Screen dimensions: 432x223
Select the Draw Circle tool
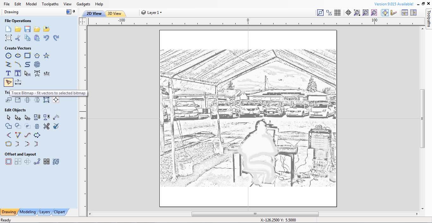(x=9, y=56)
